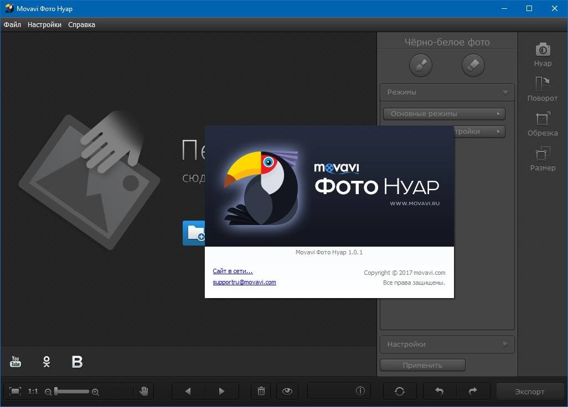This screenshot has width=568, height=407.
Task: Click the Экспорт button
Action: coord(530,392)
